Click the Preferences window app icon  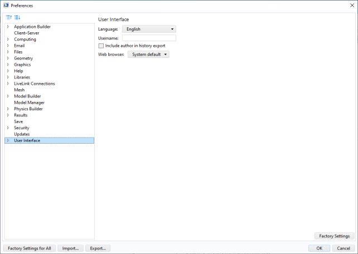pyautogui.click(x=6, y=5)
